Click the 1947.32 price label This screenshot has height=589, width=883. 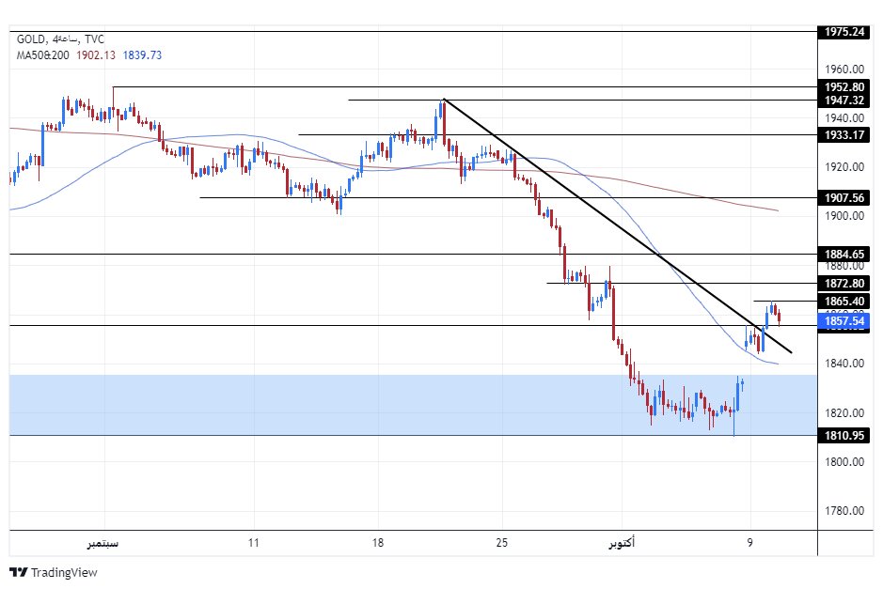[x=844, y=100]
